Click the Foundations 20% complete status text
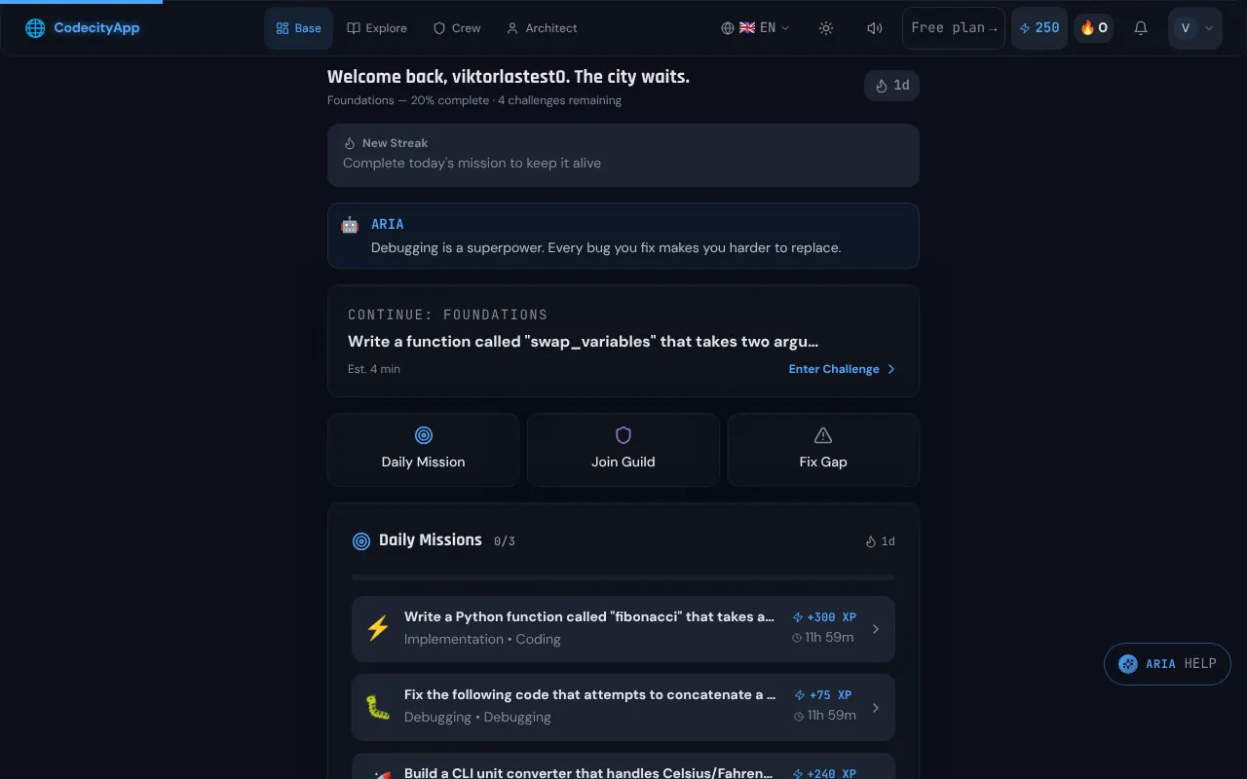This screenshot has width=1247, height=779. coord(474,100)
